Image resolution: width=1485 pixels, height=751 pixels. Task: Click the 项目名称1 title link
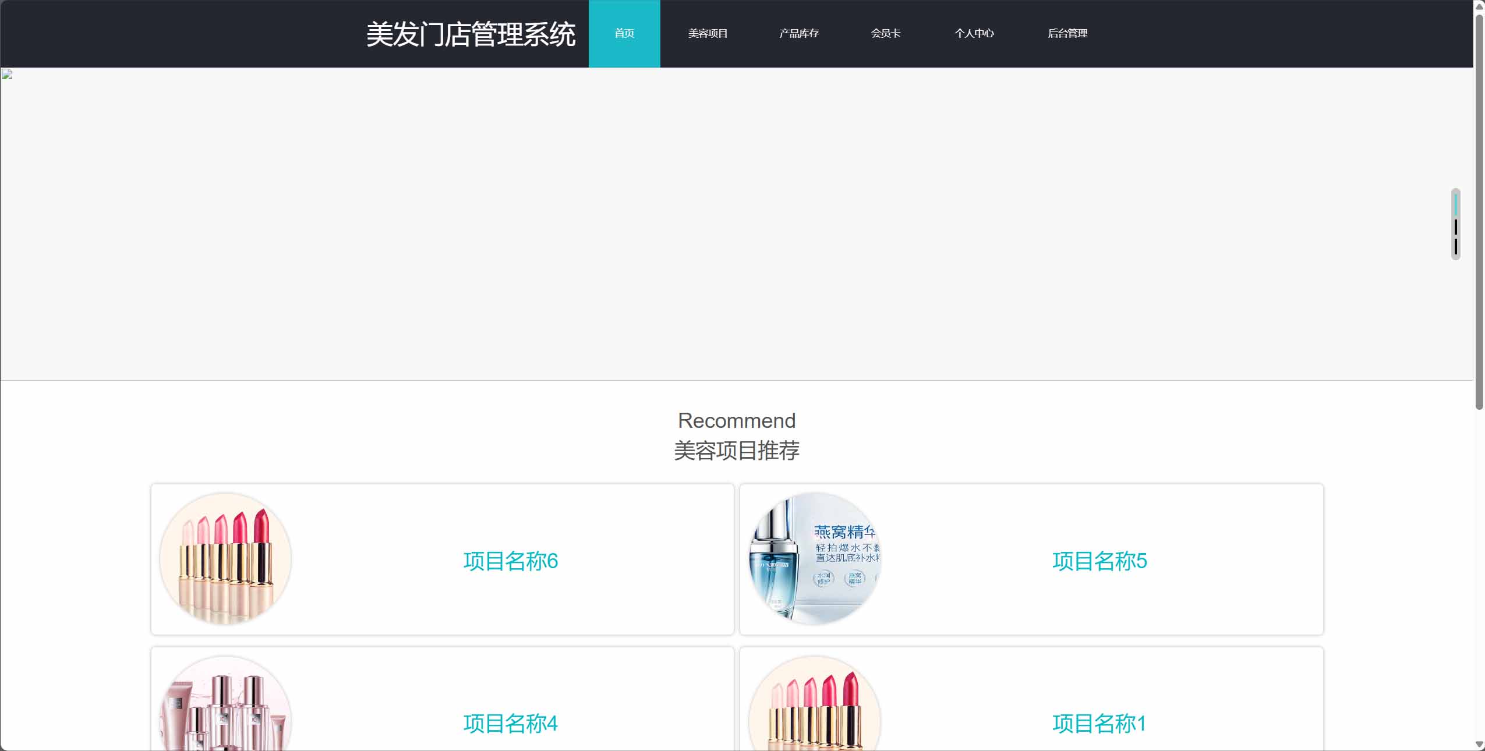click(1099, 724)
